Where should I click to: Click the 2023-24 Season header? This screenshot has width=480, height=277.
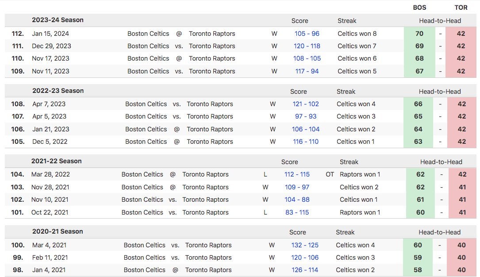pyautogui.click(x=58, y=20)
